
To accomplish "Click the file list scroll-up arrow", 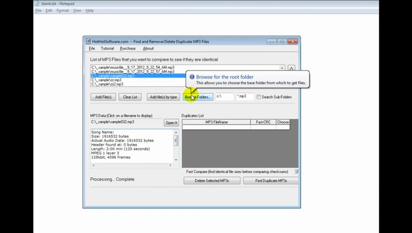I will click(x=282, y=68).
